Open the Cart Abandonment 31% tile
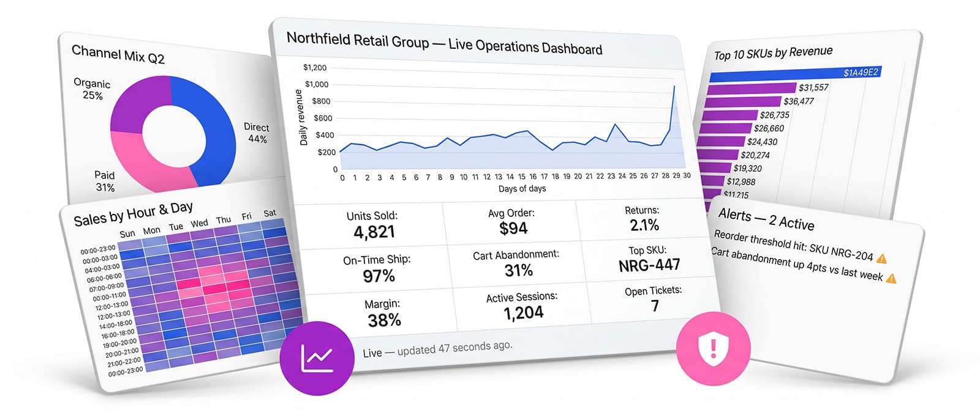The image size is (980, 415). 516,263
